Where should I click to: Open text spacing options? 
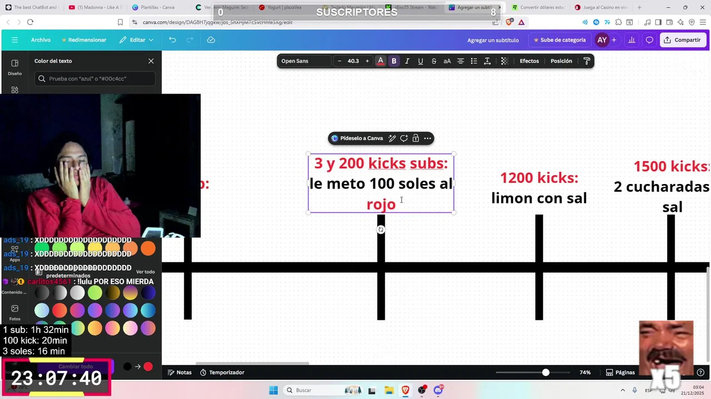(x=487, y=61)
